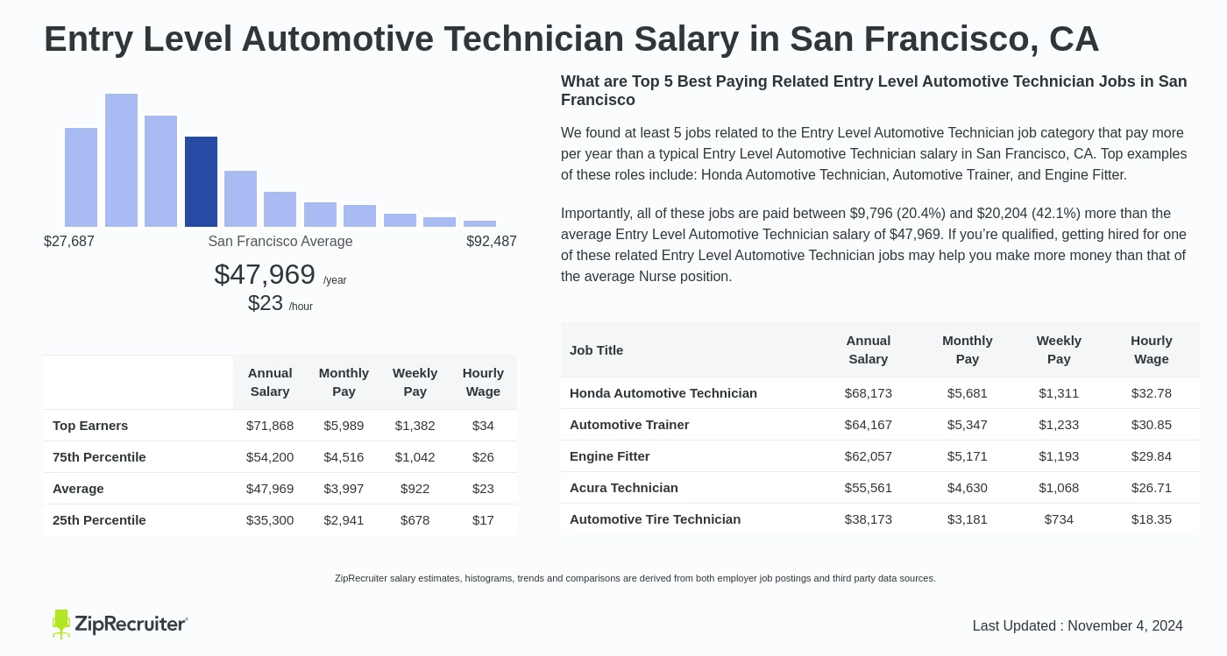Select the Top Earners row label

[90, 426]
